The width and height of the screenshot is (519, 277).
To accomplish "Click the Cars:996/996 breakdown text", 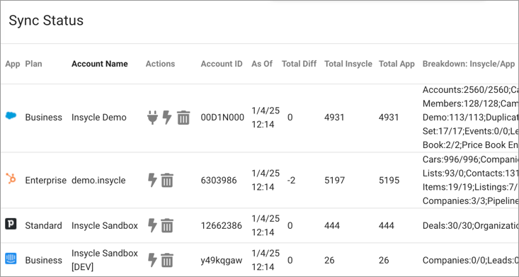I will pyautogui.click(x=451, y=159).
